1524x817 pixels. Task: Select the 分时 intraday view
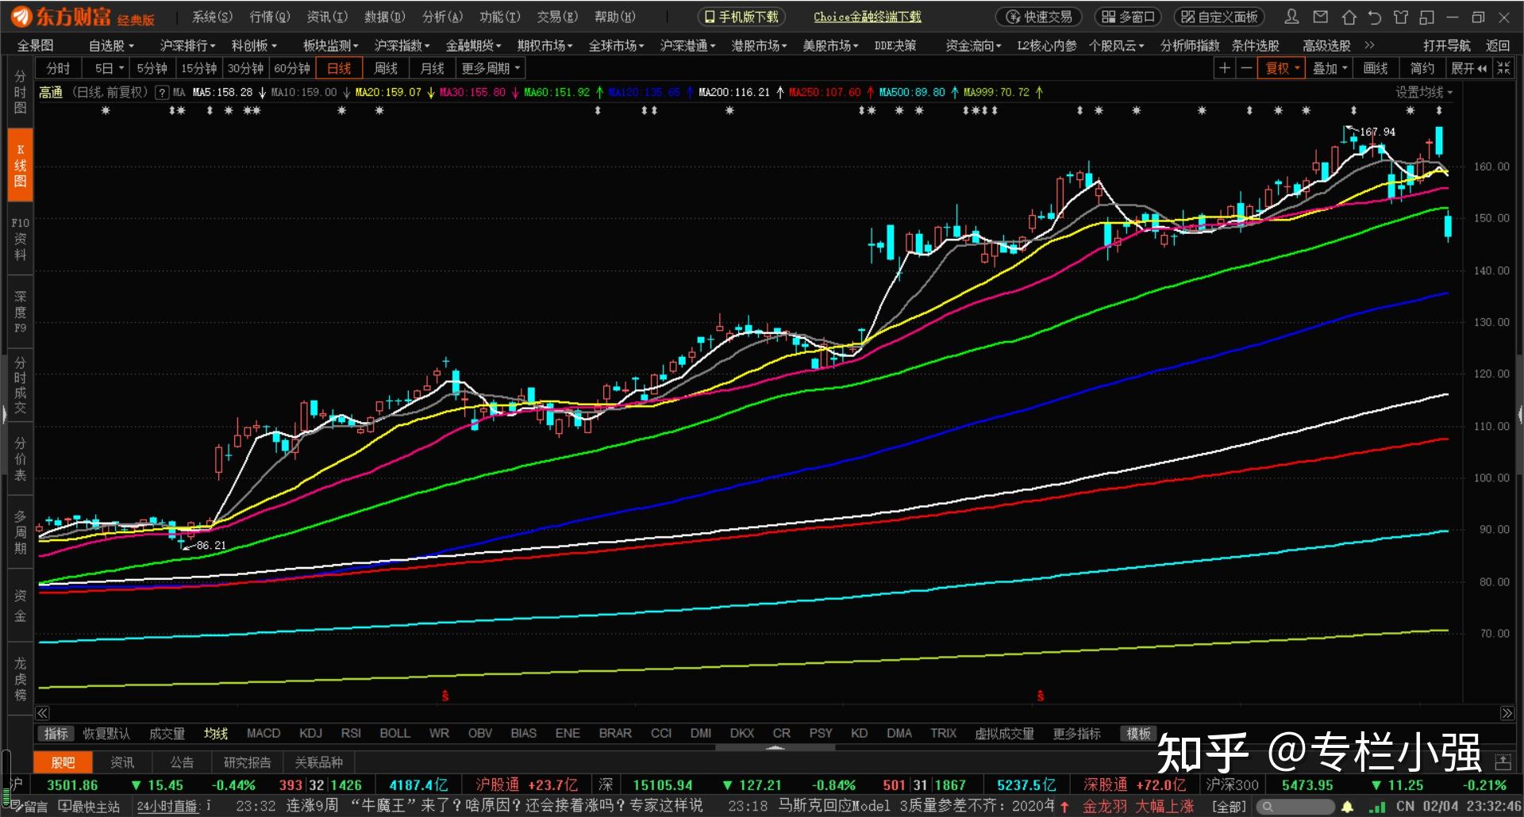58,68
